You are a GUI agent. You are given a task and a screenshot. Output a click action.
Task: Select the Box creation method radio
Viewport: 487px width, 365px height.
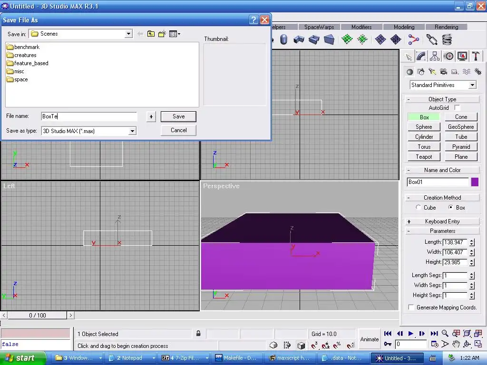[x=450, y=207]
